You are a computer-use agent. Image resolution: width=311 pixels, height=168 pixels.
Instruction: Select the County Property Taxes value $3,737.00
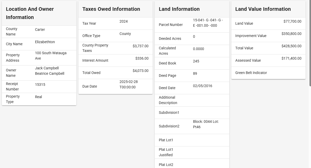[x=140, y=46]
